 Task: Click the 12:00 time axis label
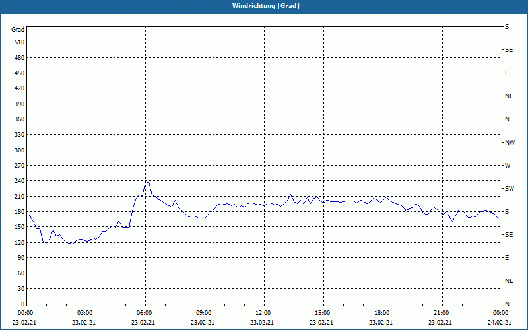tap(263, 313)
